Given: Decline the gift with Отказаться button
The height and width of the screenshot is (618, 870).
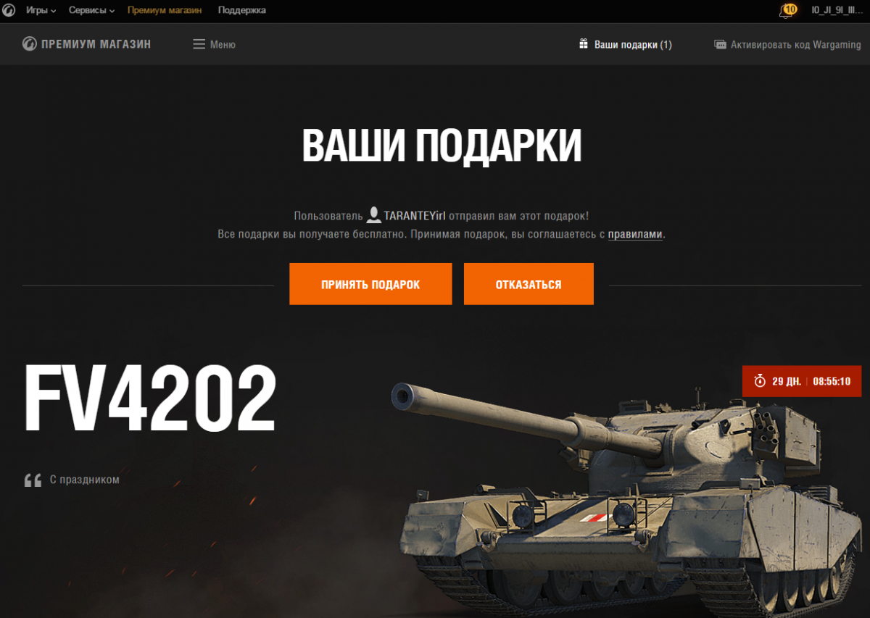Looking at the screenshot, I should point(529,284).
